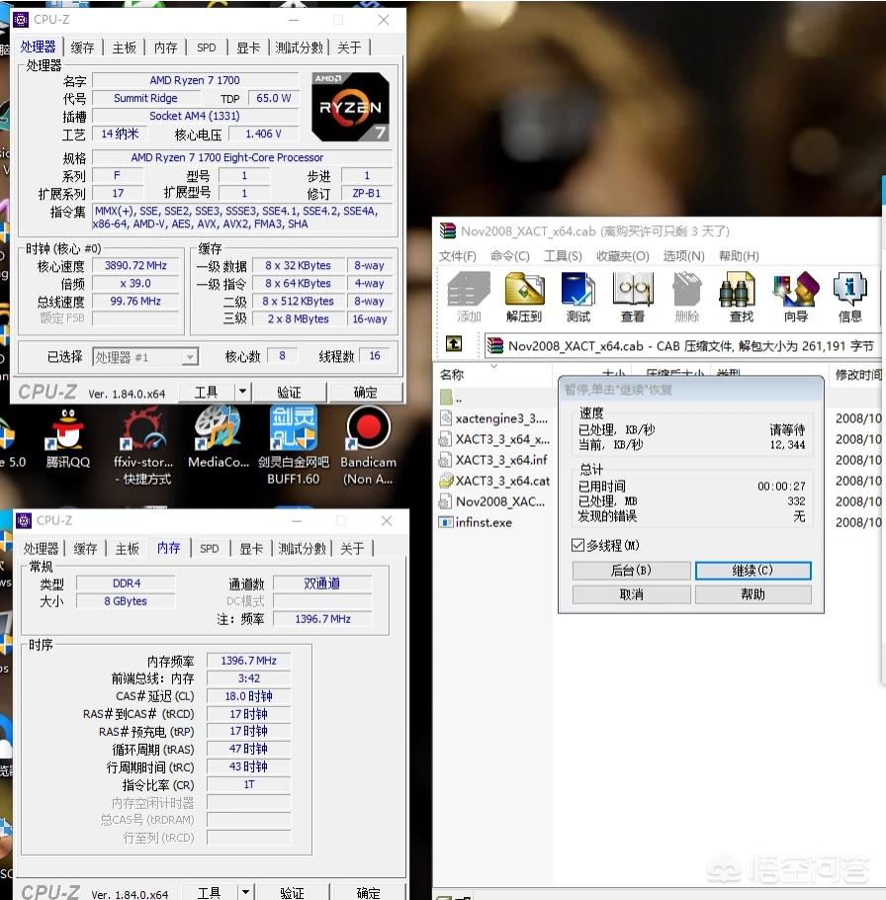Open WinRAR 命令(C) menu
The width and height of the screenshot is (886, 900).
pos(509,256)
